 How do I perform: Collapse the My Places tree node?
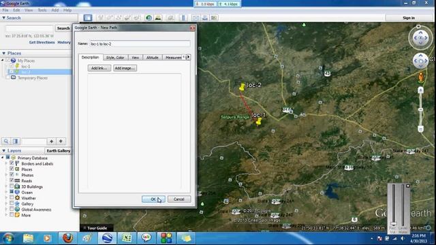3,61
